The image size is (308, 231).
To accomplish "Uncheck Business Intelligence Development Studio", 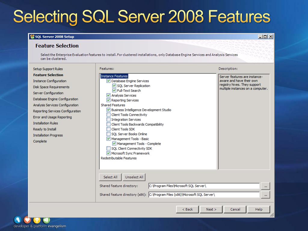I will [108, 110].
